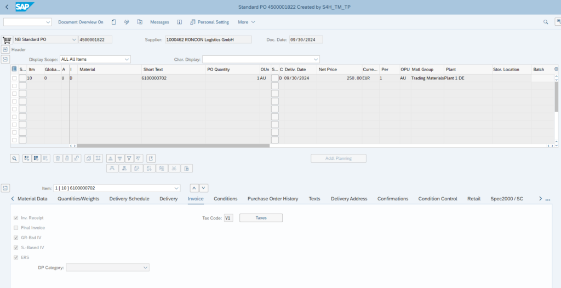Toggle the ERS checkbox
This screenshot has height=288, width=561.
[x=16, y=257]
